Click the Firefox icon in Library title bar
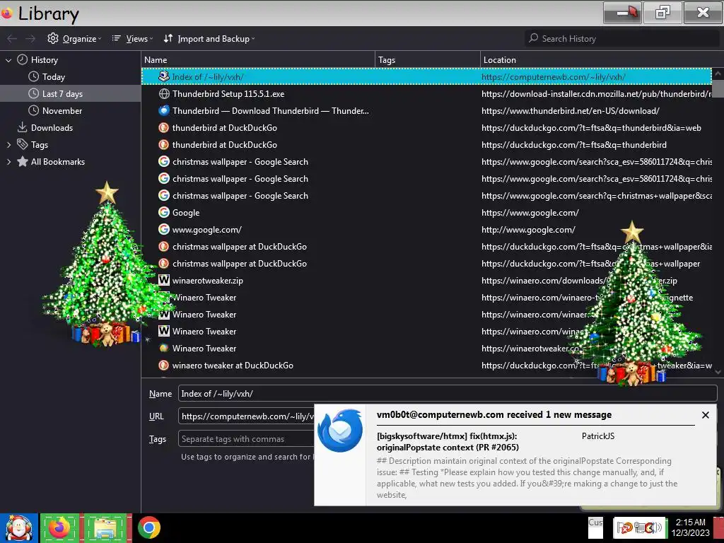This screenshot has height=543, width=724. (x=6, y=13)
